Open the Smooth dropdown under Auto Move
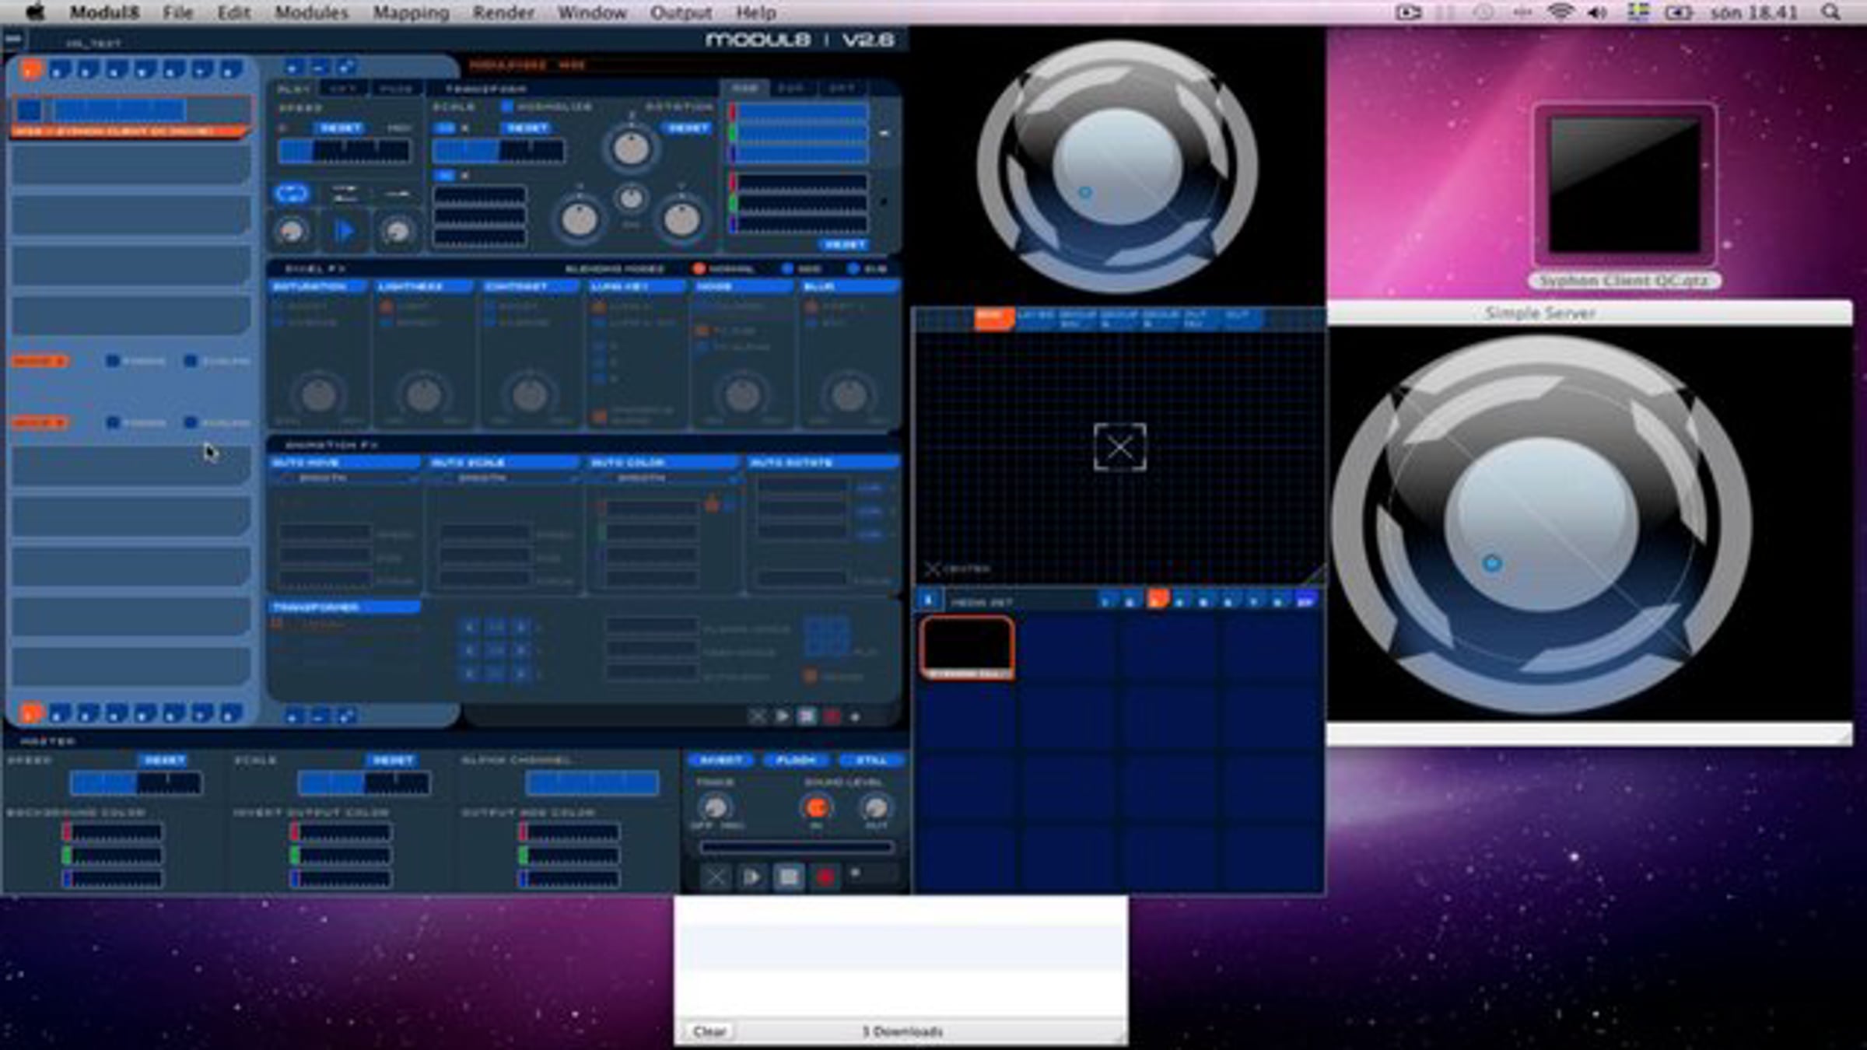Screen dimensions: 1867x1050 347,478
